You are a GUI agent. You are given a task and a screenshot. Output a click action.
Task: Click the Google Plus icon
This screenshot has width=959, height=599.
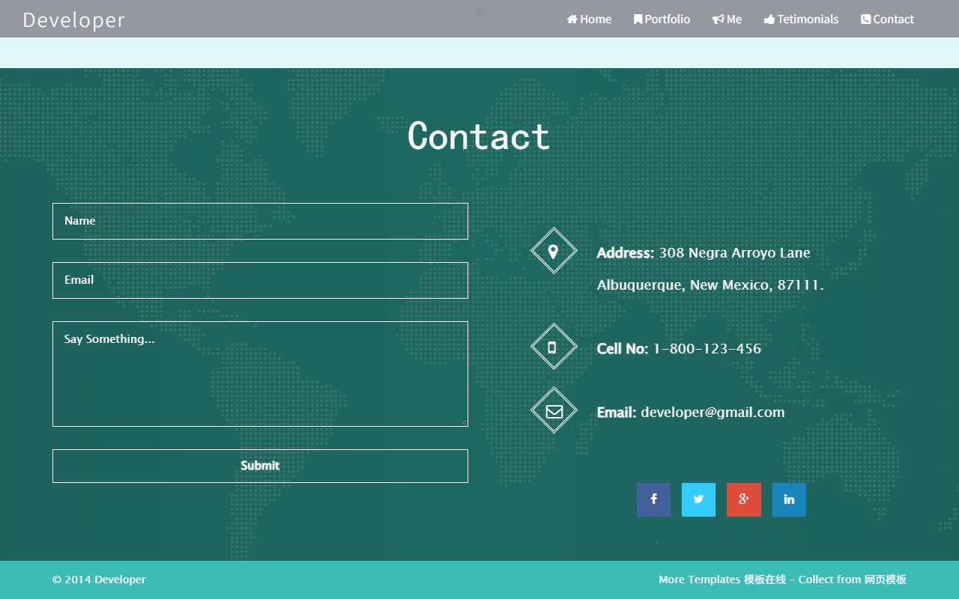pos(744,499)
